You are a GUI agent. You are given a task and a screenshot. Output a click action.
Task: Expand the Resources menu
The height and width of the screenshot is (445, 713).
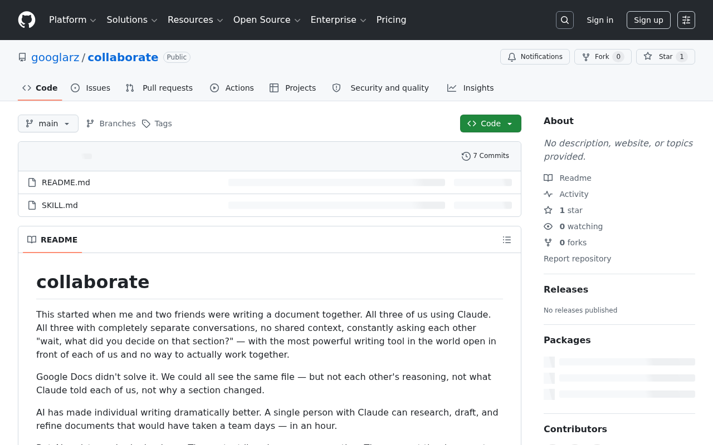coord(196,20)
